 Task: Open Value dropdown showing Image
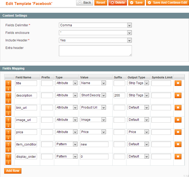pyautogui.click(x=93, y=120)
